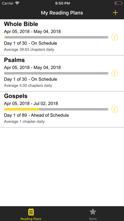Viewport: 124px width, 221px height.
Task: Click the Psalms empty progress bar
Action: click(x=56, y=73)
